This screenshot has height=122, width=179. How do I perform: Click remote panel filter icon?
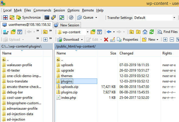click(x=100, y=32)
